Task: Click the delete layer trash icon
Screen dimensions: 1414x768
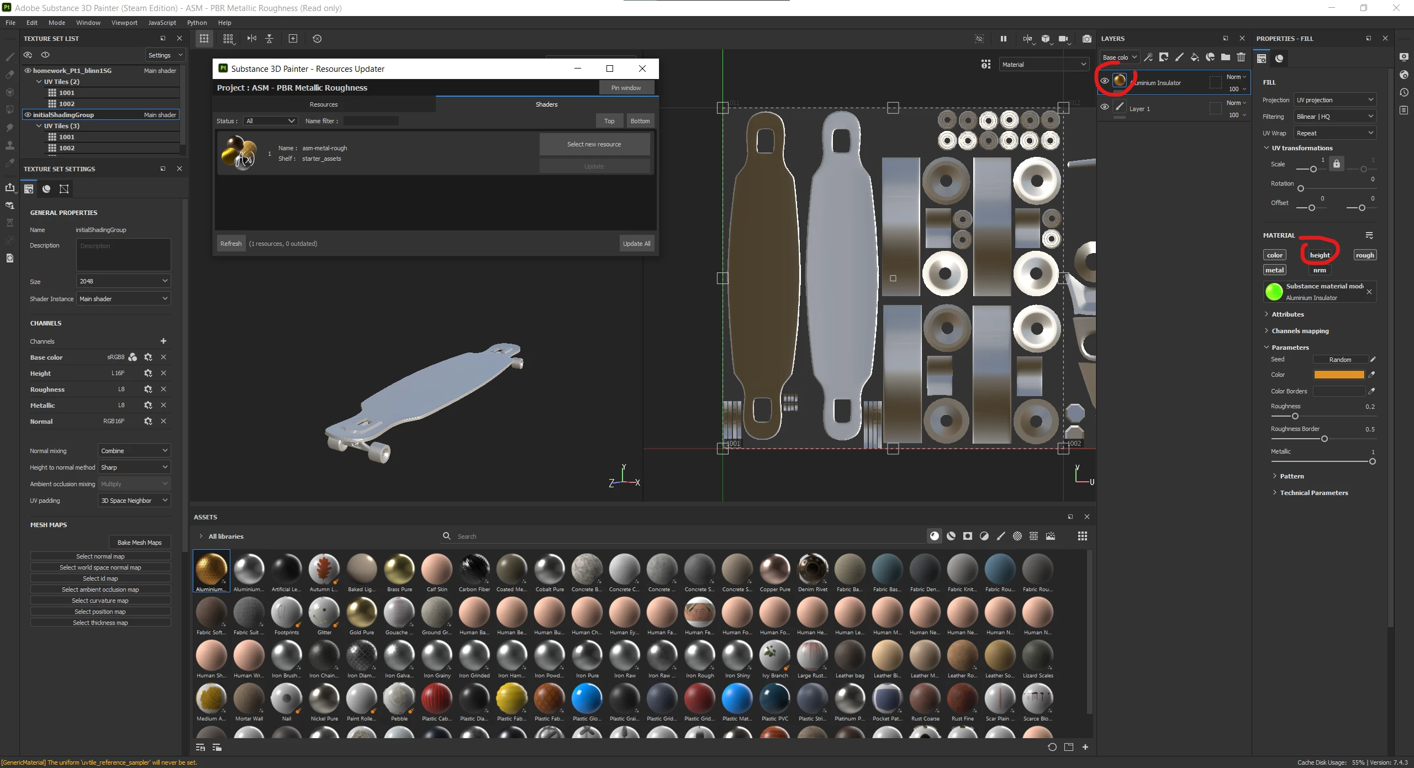Action: coord(1241,57)
